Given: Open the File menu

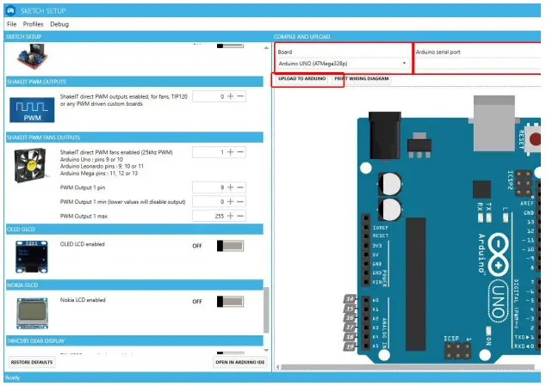Looking at the screenshot, I should [x=11, y=24].
